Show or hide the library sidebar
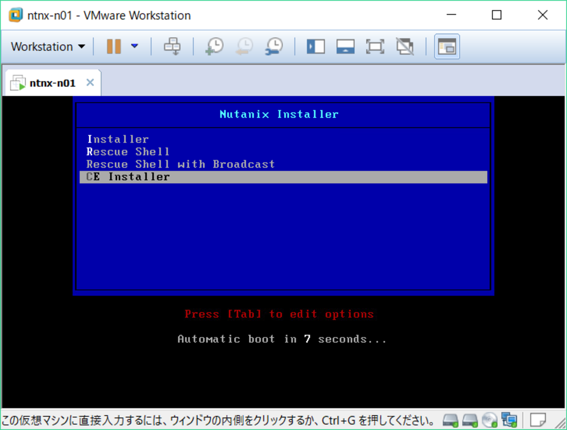This screenshot has height=430, width=567. (316, 46)
